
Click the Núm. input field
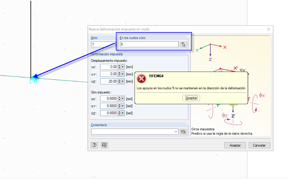pyautogui.click(x=103, y=44)
